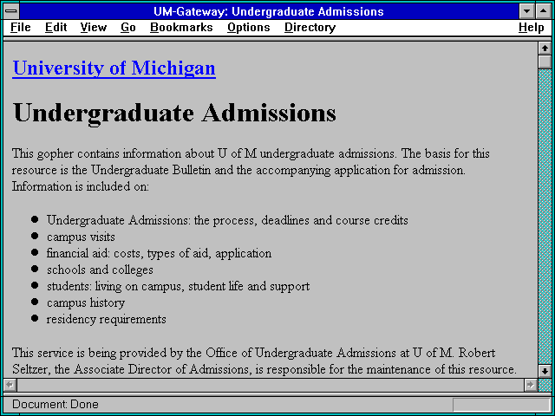Open the View menu
The height and width of the screenshot is (416, 555).
93,27
